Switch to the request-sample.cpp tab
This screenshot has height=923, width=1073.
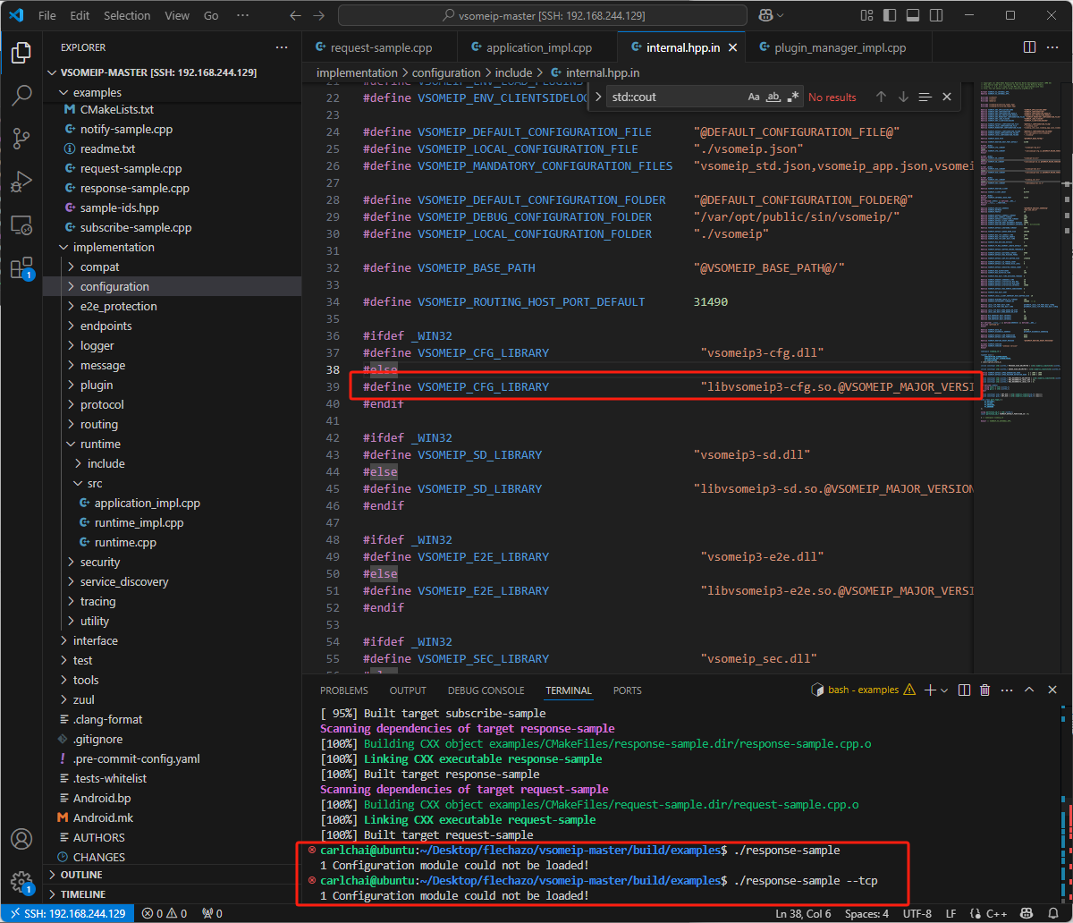[x=380, y=47]
